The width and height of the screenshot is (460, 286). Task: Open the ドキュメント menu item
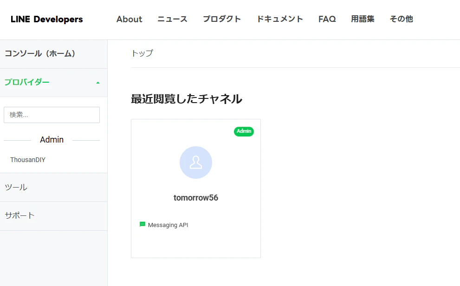pyautogui.click(x=279, y=19)
